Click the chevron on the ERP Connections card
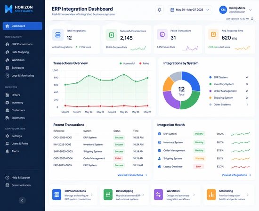The height and width of the screenshot is (211, 259). pyautogui.click(x=92, y=195)
